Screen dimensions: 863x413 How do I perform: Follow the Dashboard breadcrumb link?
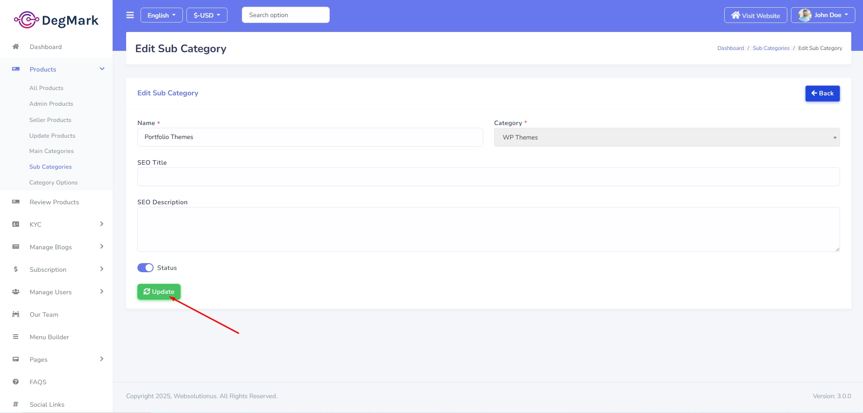tap(731, 48)
